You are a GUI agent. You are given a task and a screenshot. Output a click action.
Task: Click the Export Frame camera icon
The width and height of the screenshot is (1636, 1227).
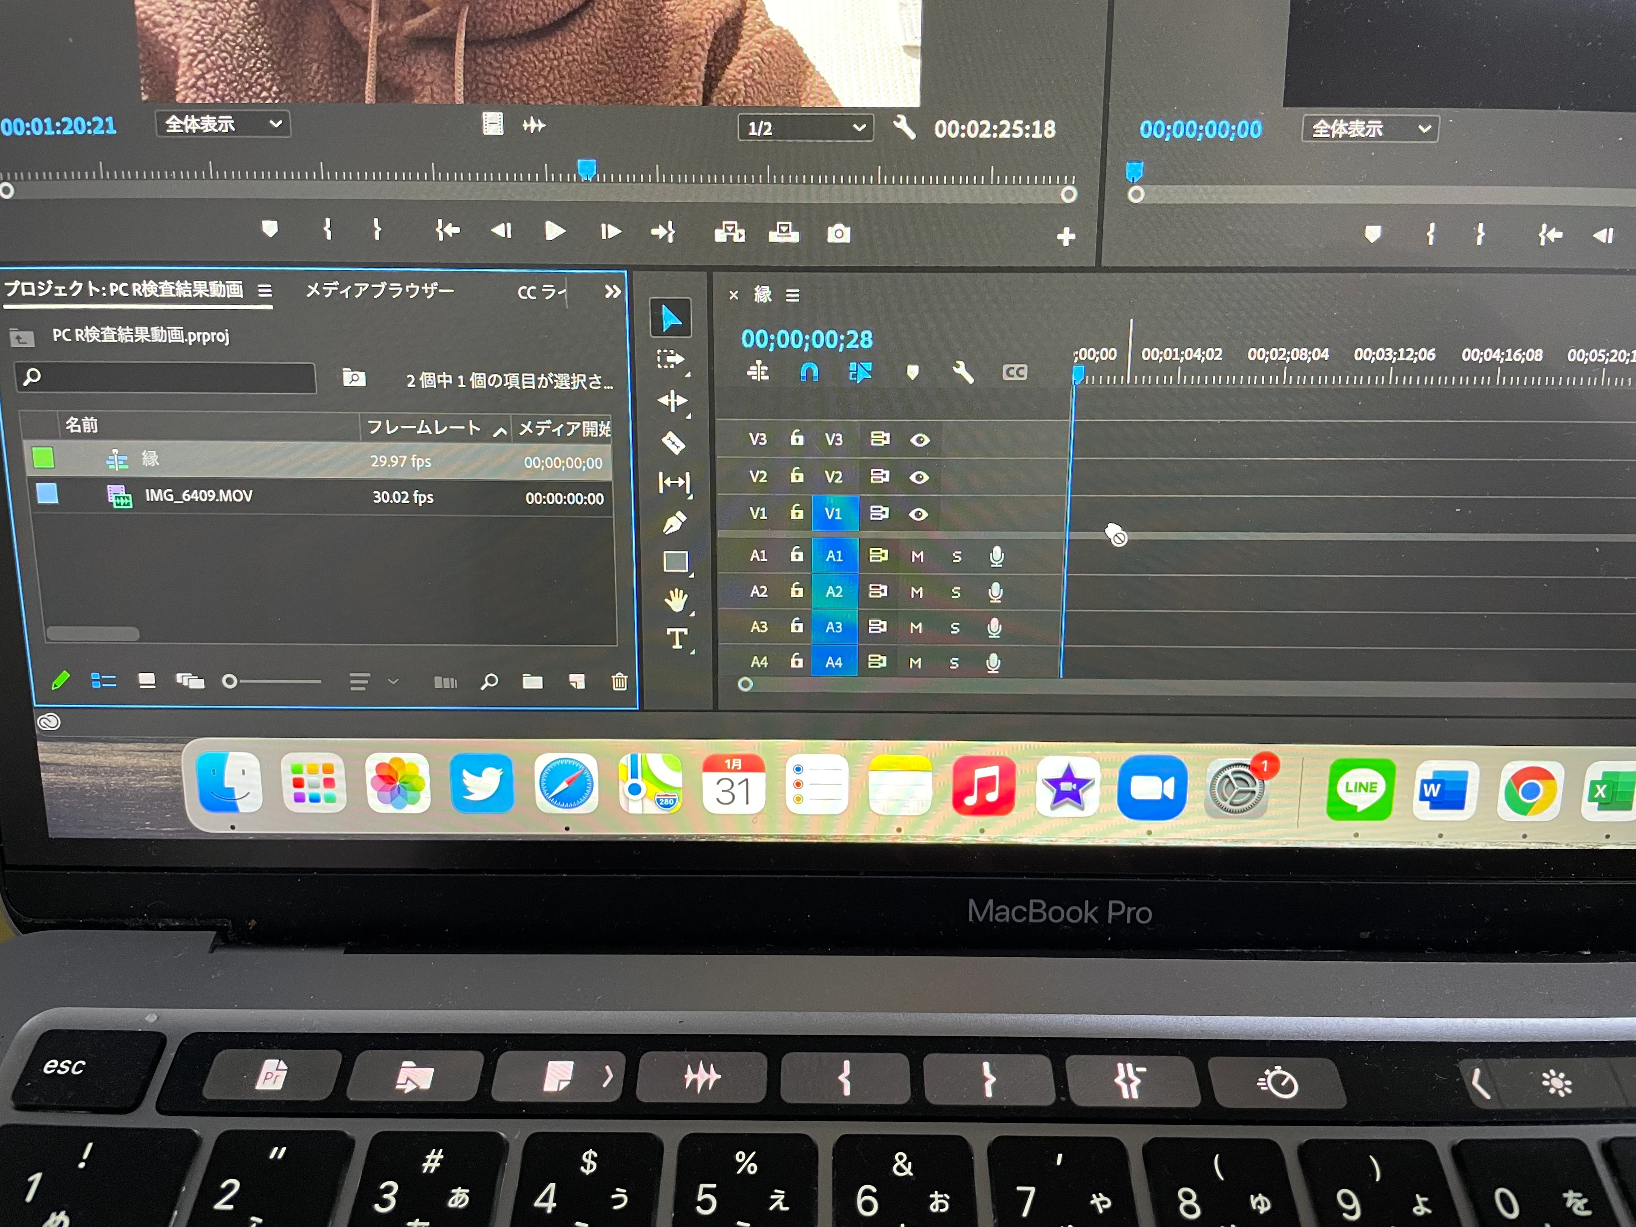(838, 234)
